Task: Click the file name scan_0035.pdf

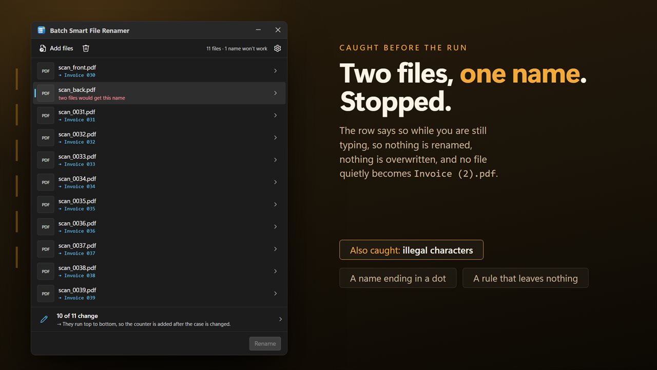Action: [x=77, y=201]
